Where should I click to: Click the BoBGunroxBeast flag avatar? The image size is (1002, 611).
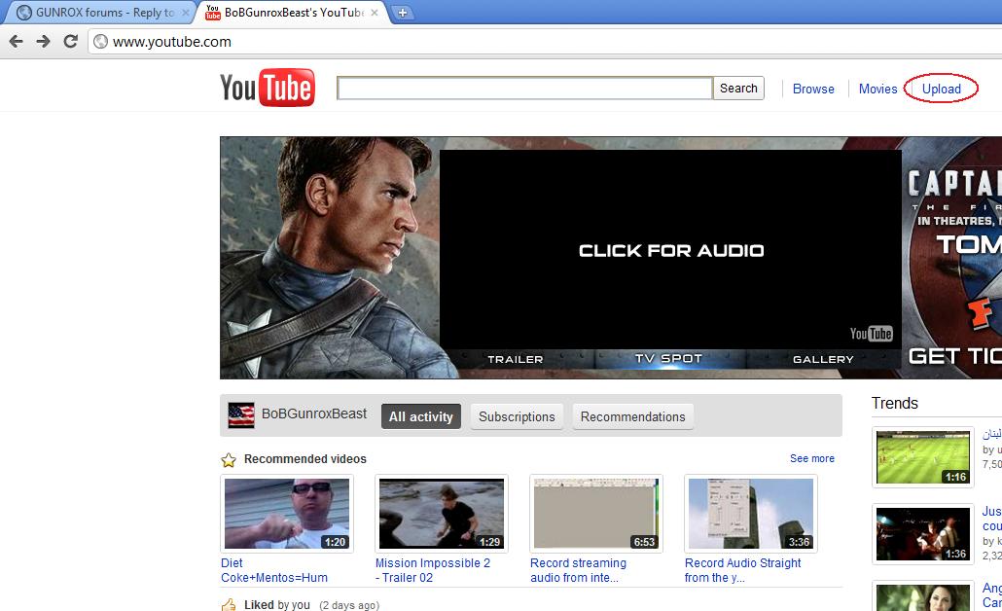point(241,415)
